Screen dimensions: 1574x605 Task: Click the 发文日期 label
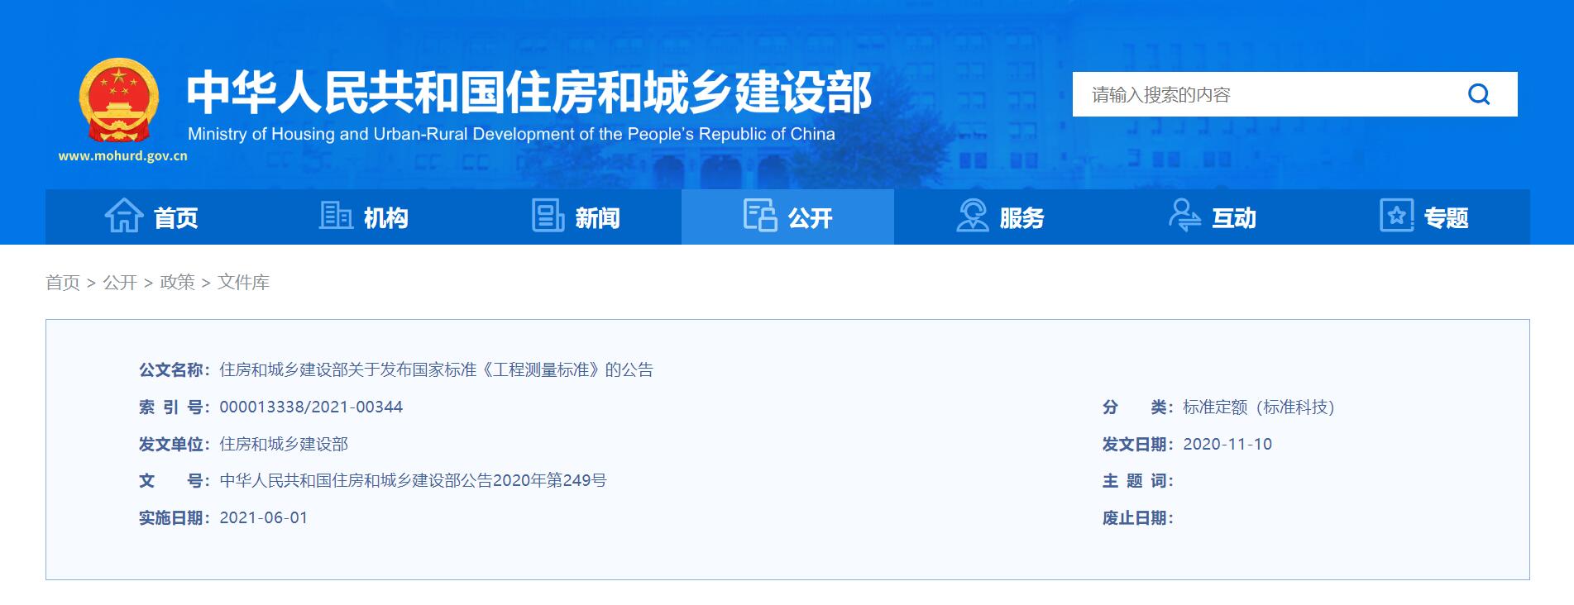point(1136,444)
